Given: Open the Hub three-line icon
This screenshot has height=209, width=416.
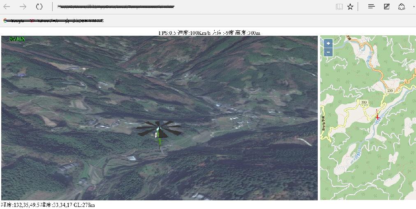Looking at the screenshot, I should [371, 7].
